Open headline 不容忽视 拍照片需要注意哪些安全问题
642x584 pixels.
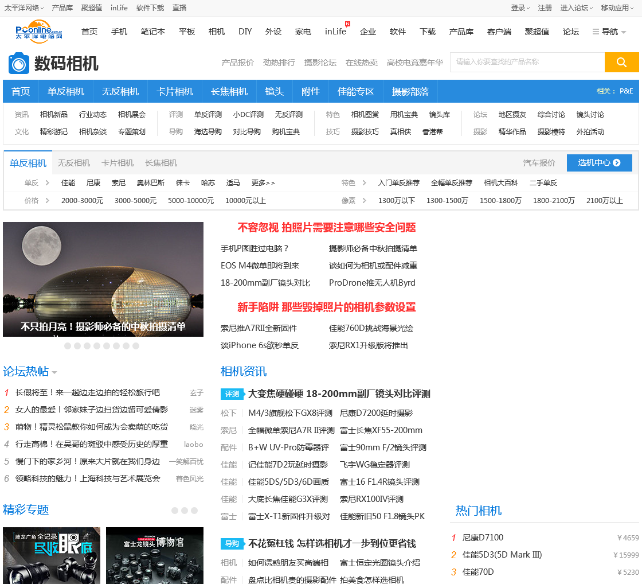[x=327, y=227]
